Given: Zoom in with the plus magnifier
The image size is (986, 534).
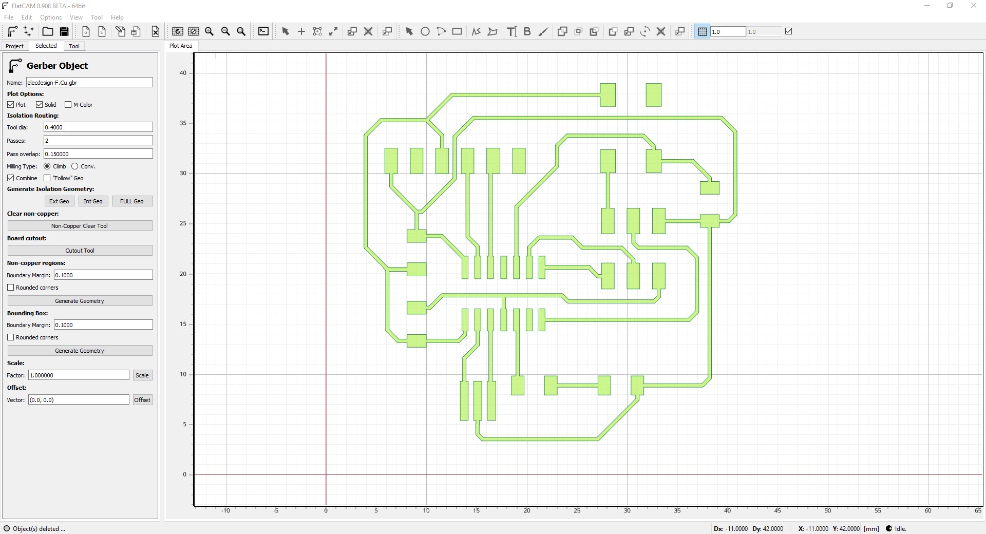Looking at the screenshot, I should pos(209,31).
